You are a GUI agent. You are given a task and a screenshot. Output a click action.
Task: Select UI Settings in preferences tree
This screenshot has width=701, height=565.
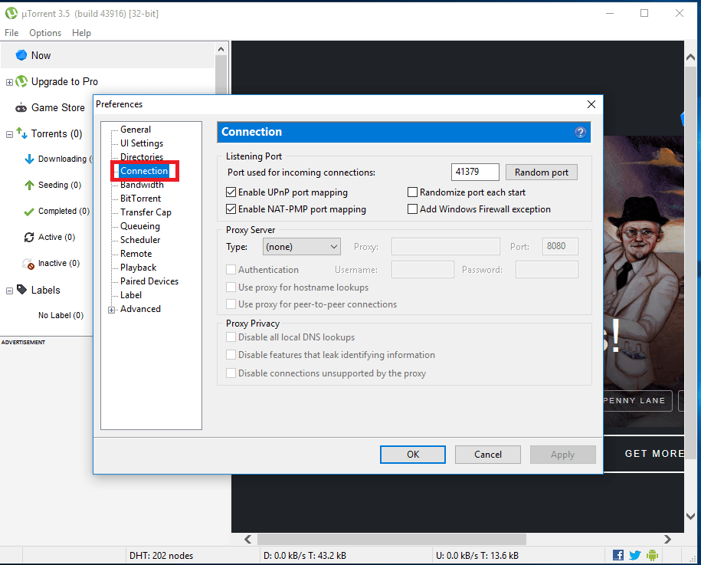point(142,143)
